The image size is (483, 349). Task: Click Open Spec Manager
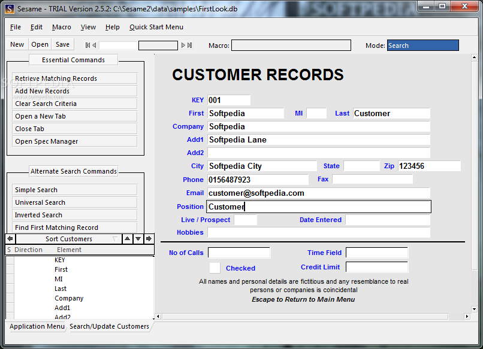[75, 141]
